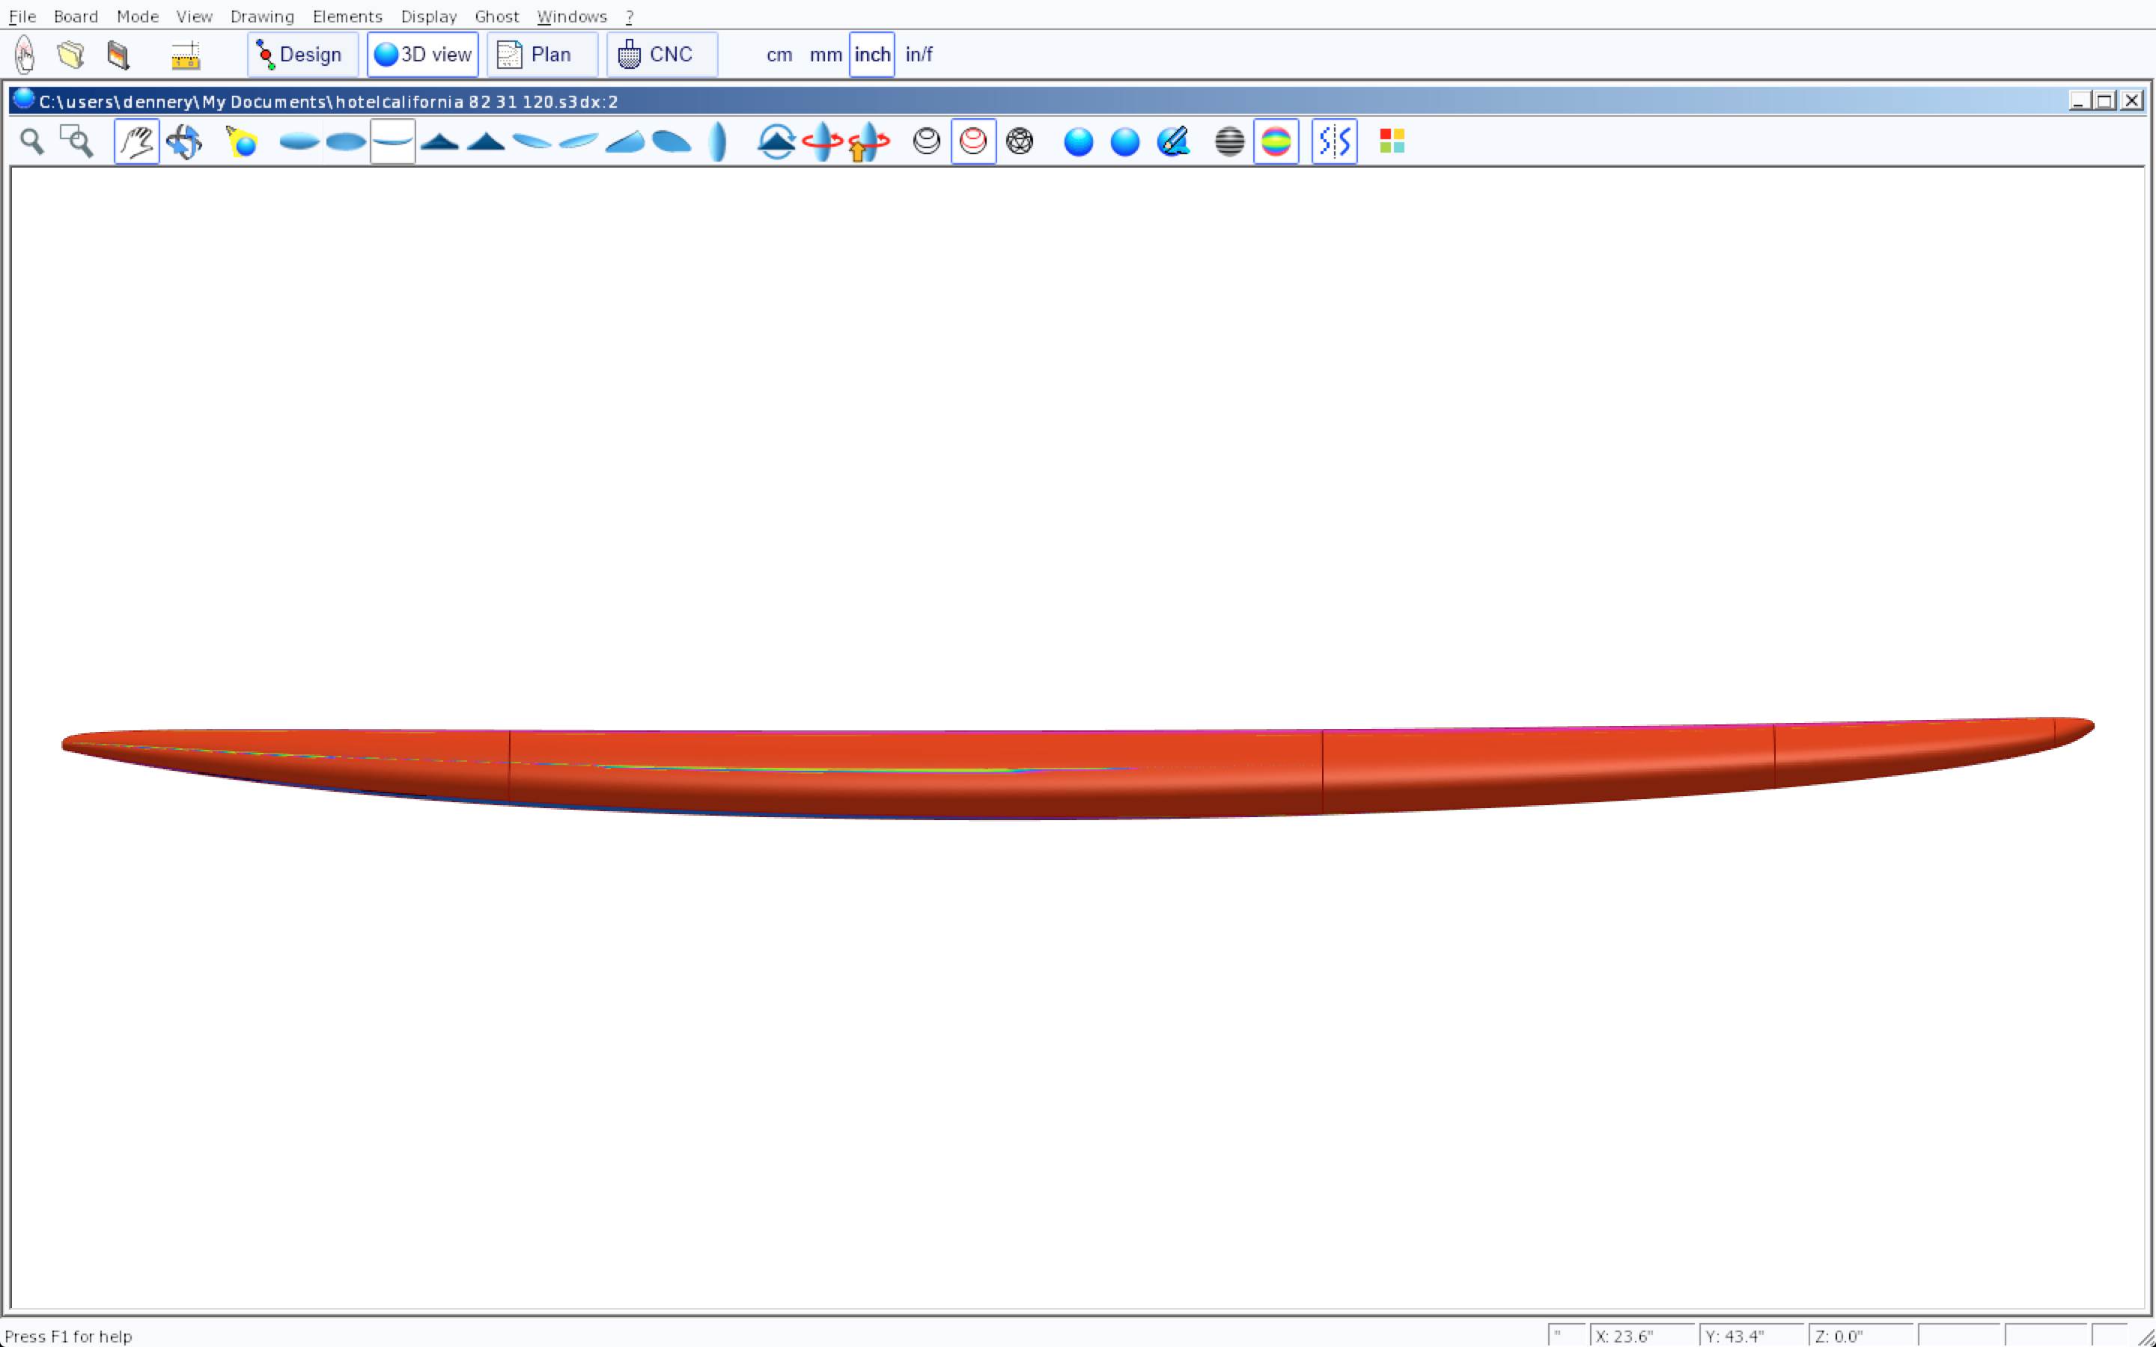This screenshot has width=2156, height=1347.
Task: Open the Board menu
Action: coord(76,17)
